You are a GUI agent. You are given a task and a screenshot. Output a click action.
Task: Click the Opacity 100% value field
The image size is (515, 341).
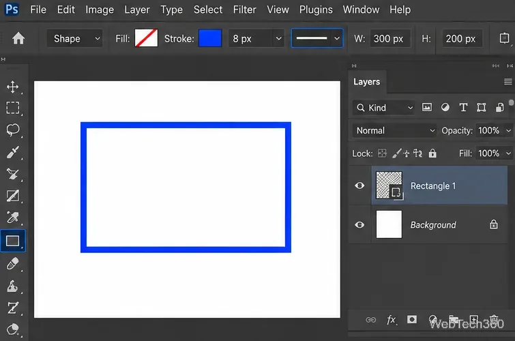[x=489, y=130]
